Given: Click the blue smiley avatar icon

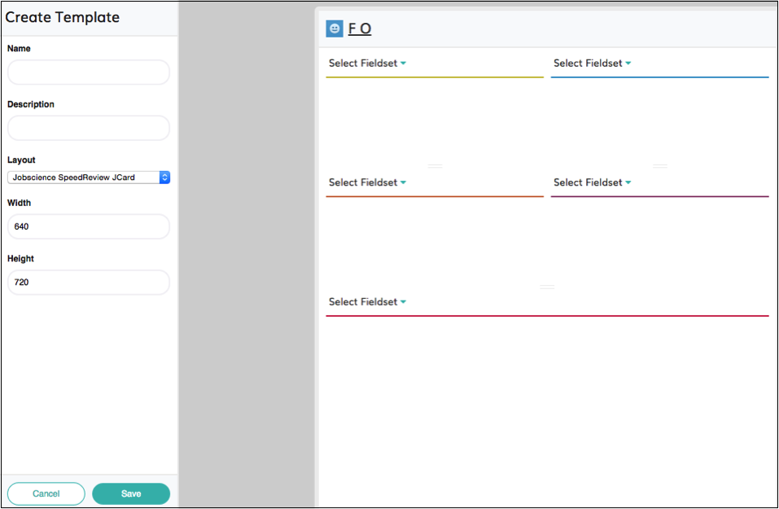Looking at the screenshot, I should click(334, 29).
